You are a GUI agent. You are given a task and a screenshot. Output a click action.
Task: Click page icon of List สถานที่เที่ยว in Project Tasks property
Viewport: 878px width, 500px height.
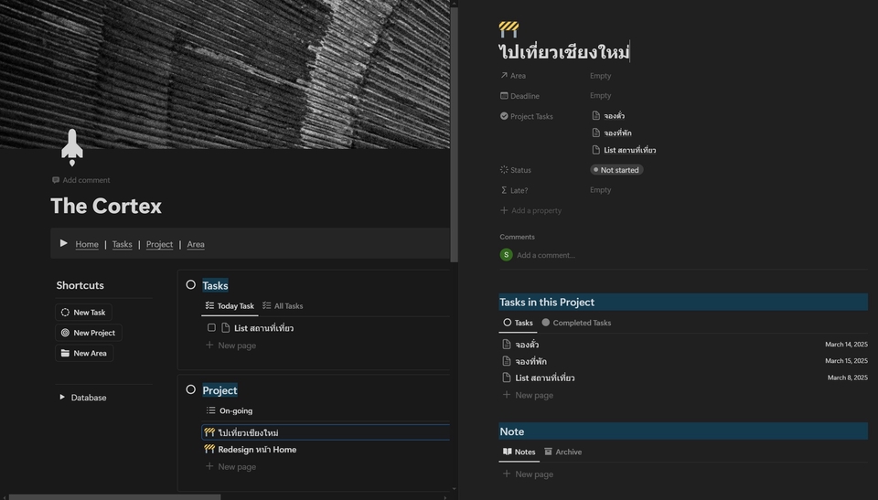point(595,150)
